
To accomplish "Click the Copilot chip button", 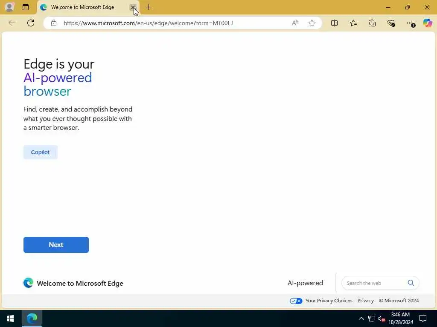I will coord(41,152).
